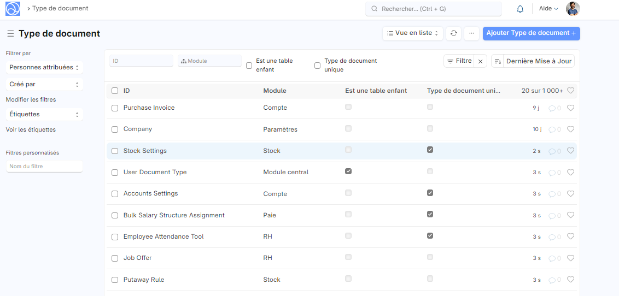Toggle sort direction icon
This screenshot has height=296, width=619.
[x=498, y=62]
